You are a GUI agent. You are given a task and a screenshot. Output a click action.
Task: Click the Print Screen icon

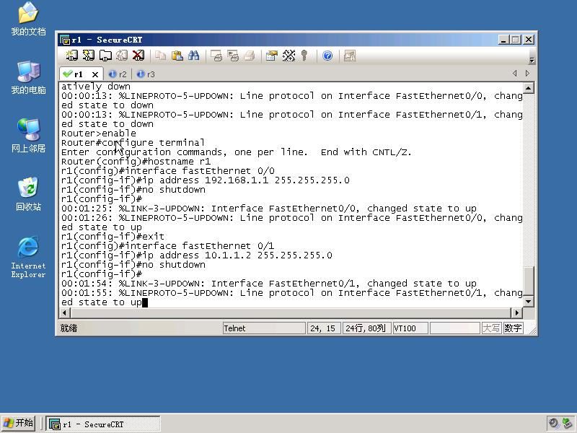pos(216,56)
